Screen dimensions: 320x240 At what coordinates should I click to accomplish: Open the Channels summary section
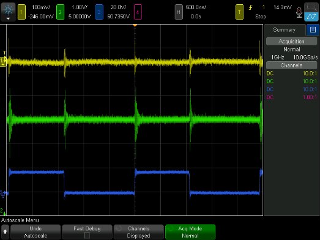291,66
